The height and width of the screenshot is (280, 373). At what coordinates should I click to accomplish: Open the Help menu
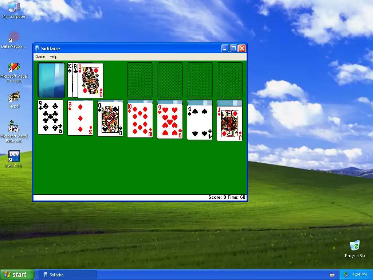pyautogui.click(x=53, y=57)
